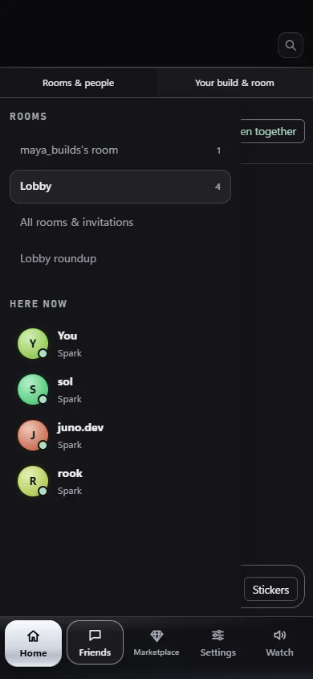Switch to the Your build & room tab
This screenshot has width=313, height=679.
pyautogui.click(x=234, y=83)
